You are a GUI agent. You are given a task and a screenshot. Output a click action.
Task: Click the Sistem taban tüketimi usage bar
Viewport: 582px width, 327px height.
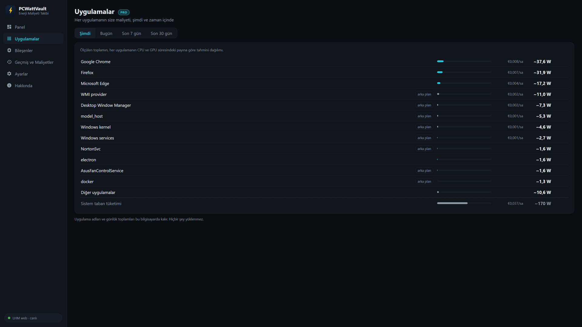pos(464,203)
